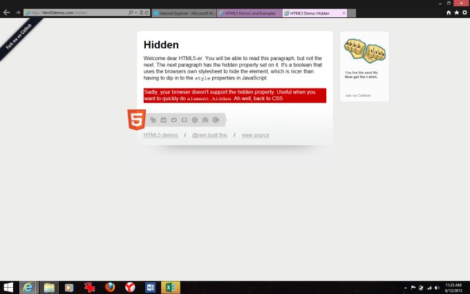Click the last circular HTML5 badge icon
The height and width of the screenshot is (294, 470).
216,120
